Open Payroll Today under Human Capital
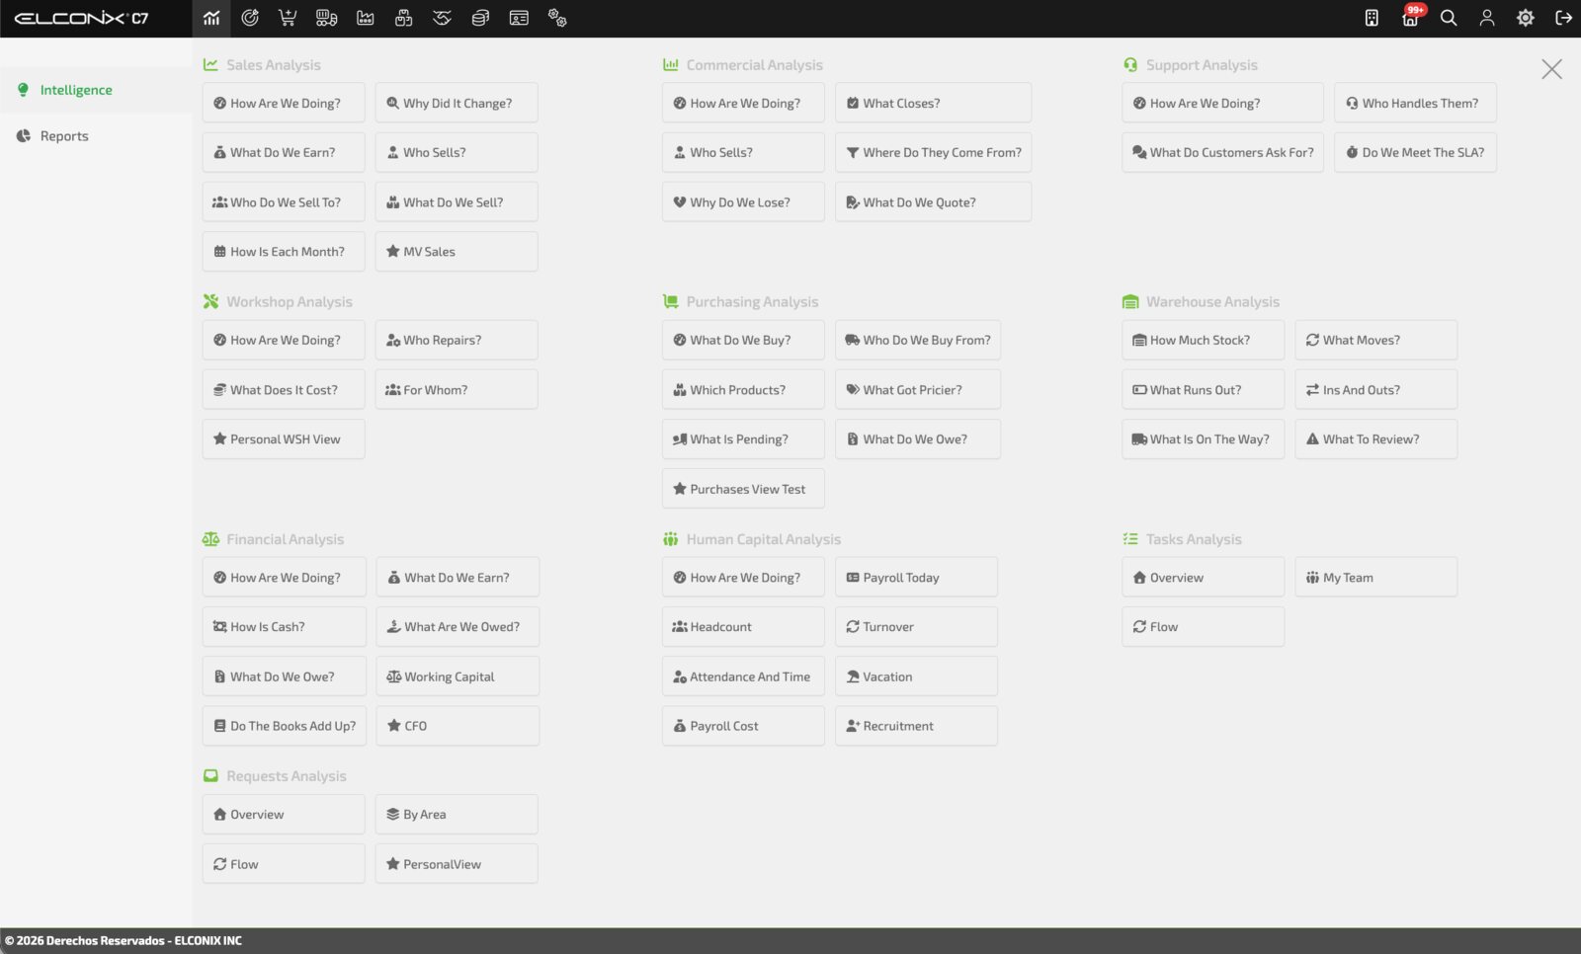This screenshot has height=954, width=1581. pos(916,578)
